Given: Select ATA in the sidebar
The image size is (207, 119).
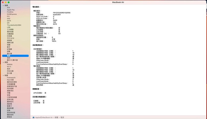Looking at the screenshot, I should (x=8, y=8).
